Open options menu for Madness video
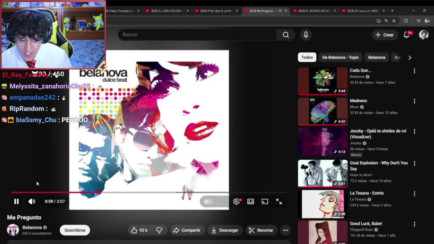This screenshot has height=244, width=434. click(x=414, y=101)
